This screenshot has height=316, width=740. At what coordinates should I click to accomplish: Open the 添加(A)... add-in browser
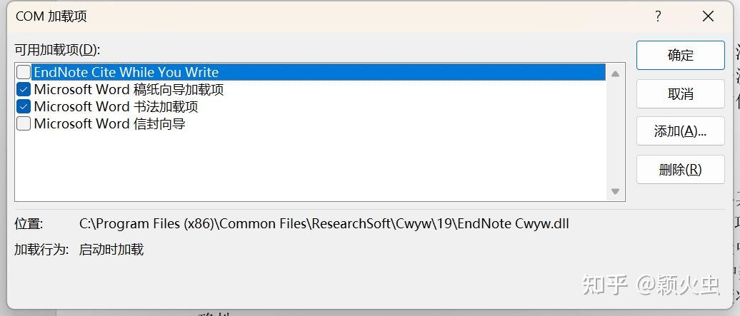(680, 131)
